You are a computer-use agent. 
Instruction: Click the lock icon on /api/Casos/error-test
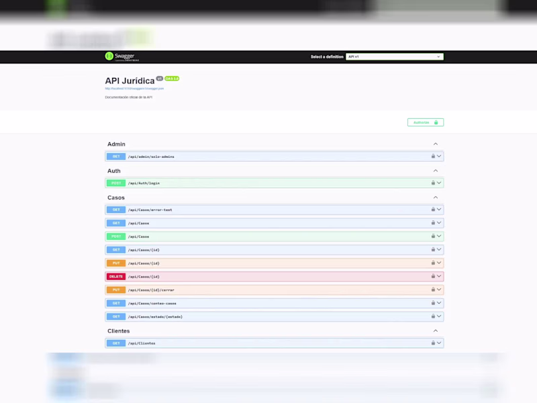433,210
